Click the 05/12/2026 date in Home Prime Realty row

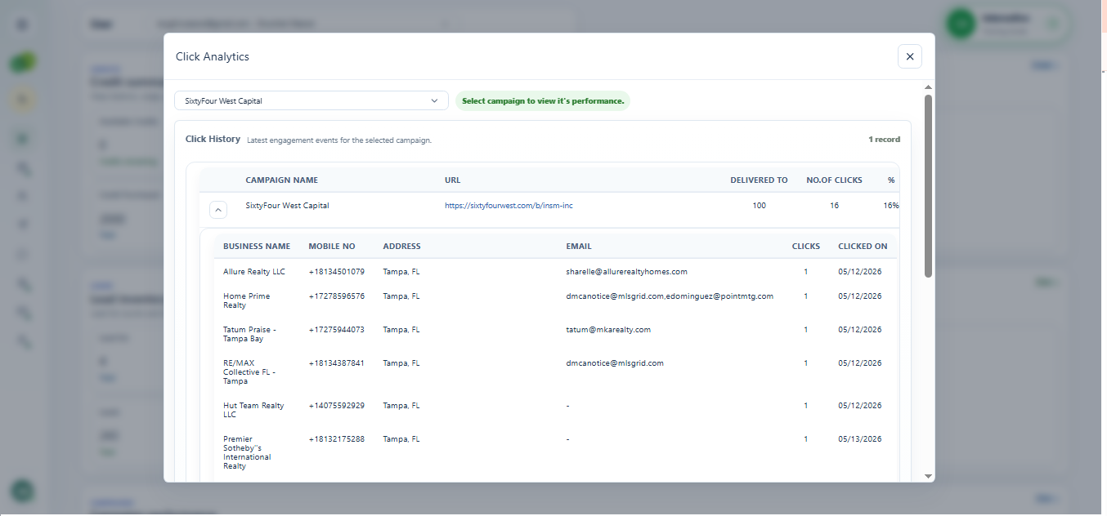(860, 296)
